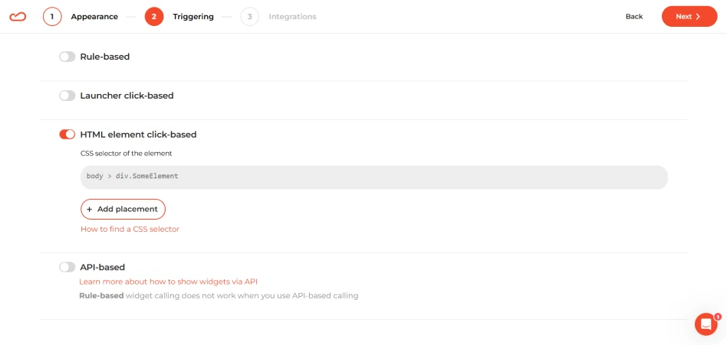This screenshot has height=345, width=727.
Task: Turn on the API-based toggle
Action: 67,267
